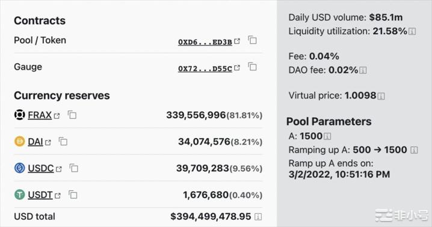
Task: Show info for DAO fee
Action: click(x=363, y=70)
